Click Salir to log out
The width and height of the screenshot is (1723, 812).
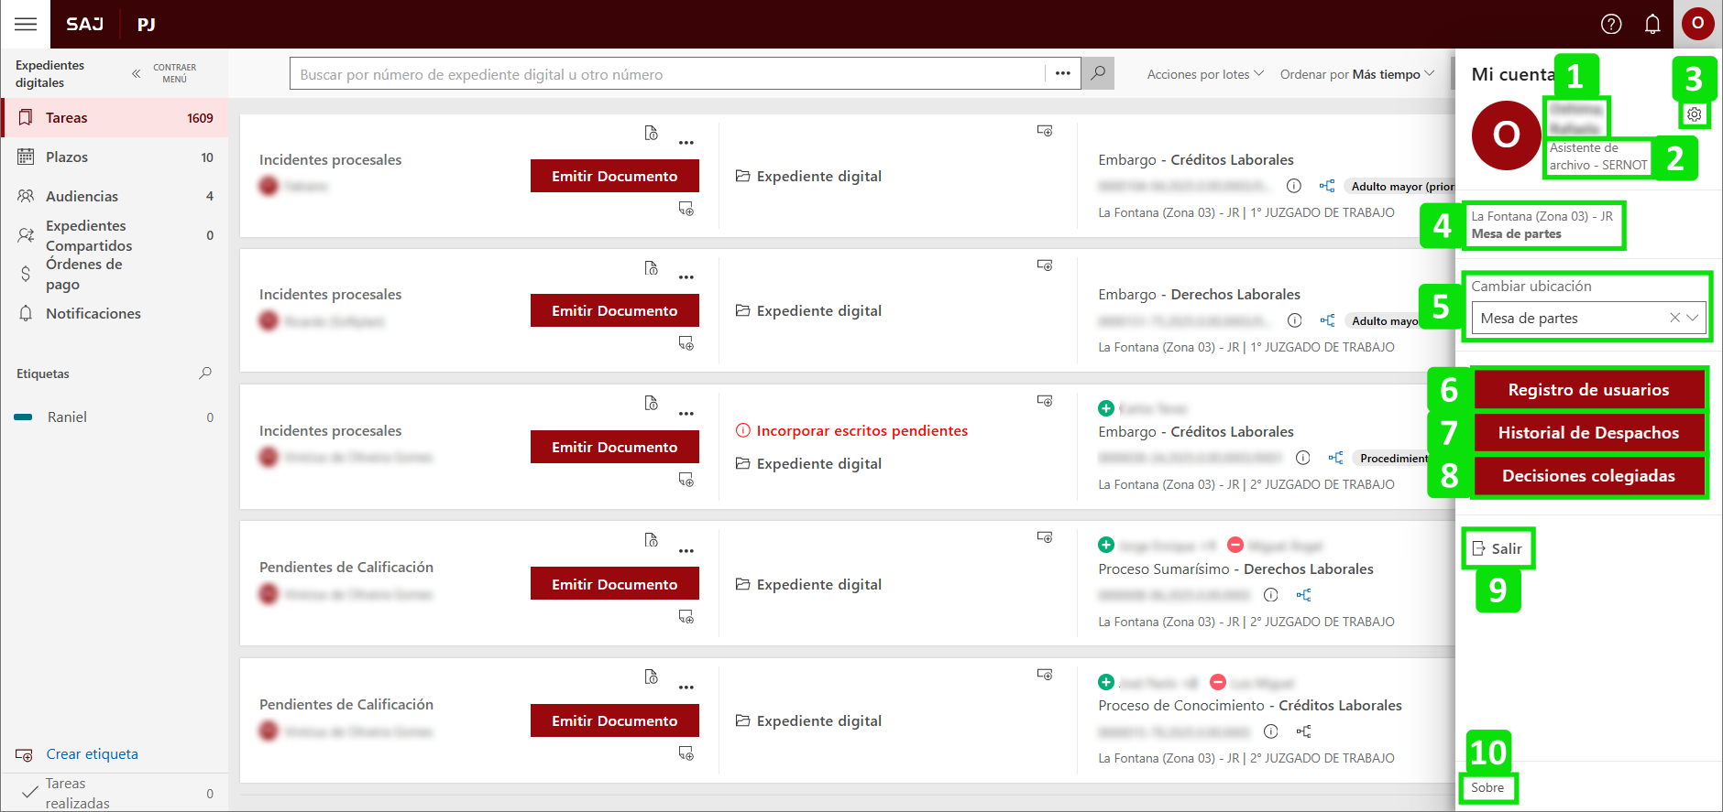(x=1498, y=548)
